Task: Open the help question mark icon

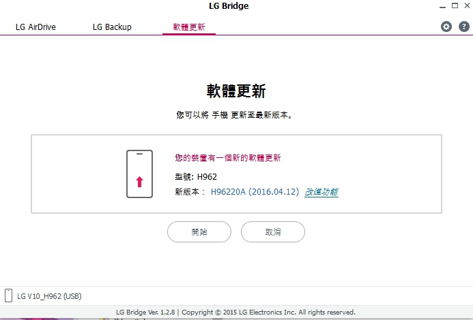Action: pos(464,27)
